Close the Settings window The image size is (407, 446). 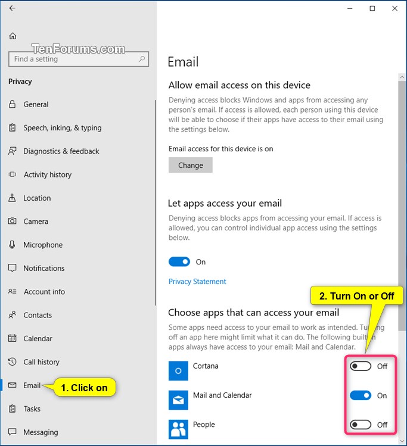[x=394, y=8]
